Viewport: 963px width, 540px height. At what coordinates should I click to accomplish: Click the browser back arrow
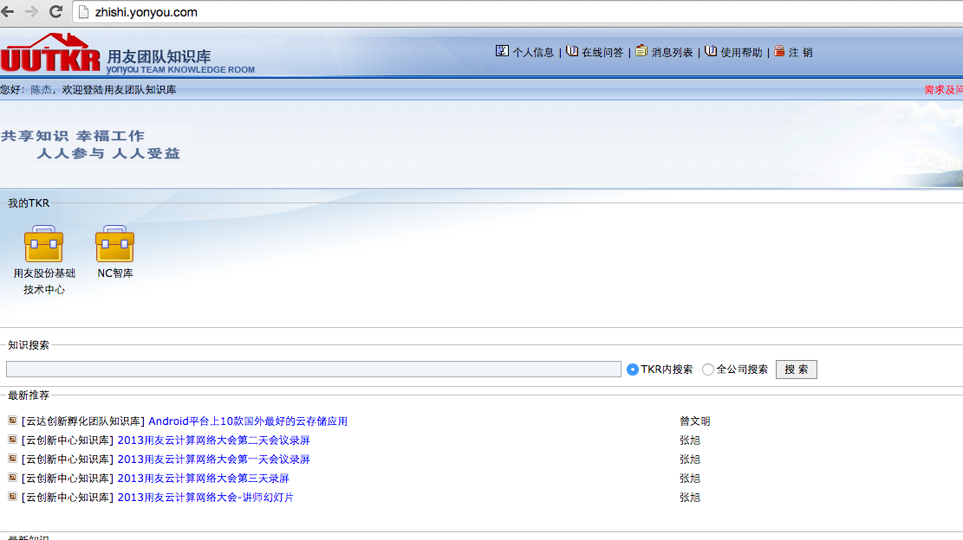tap(8, 11)
